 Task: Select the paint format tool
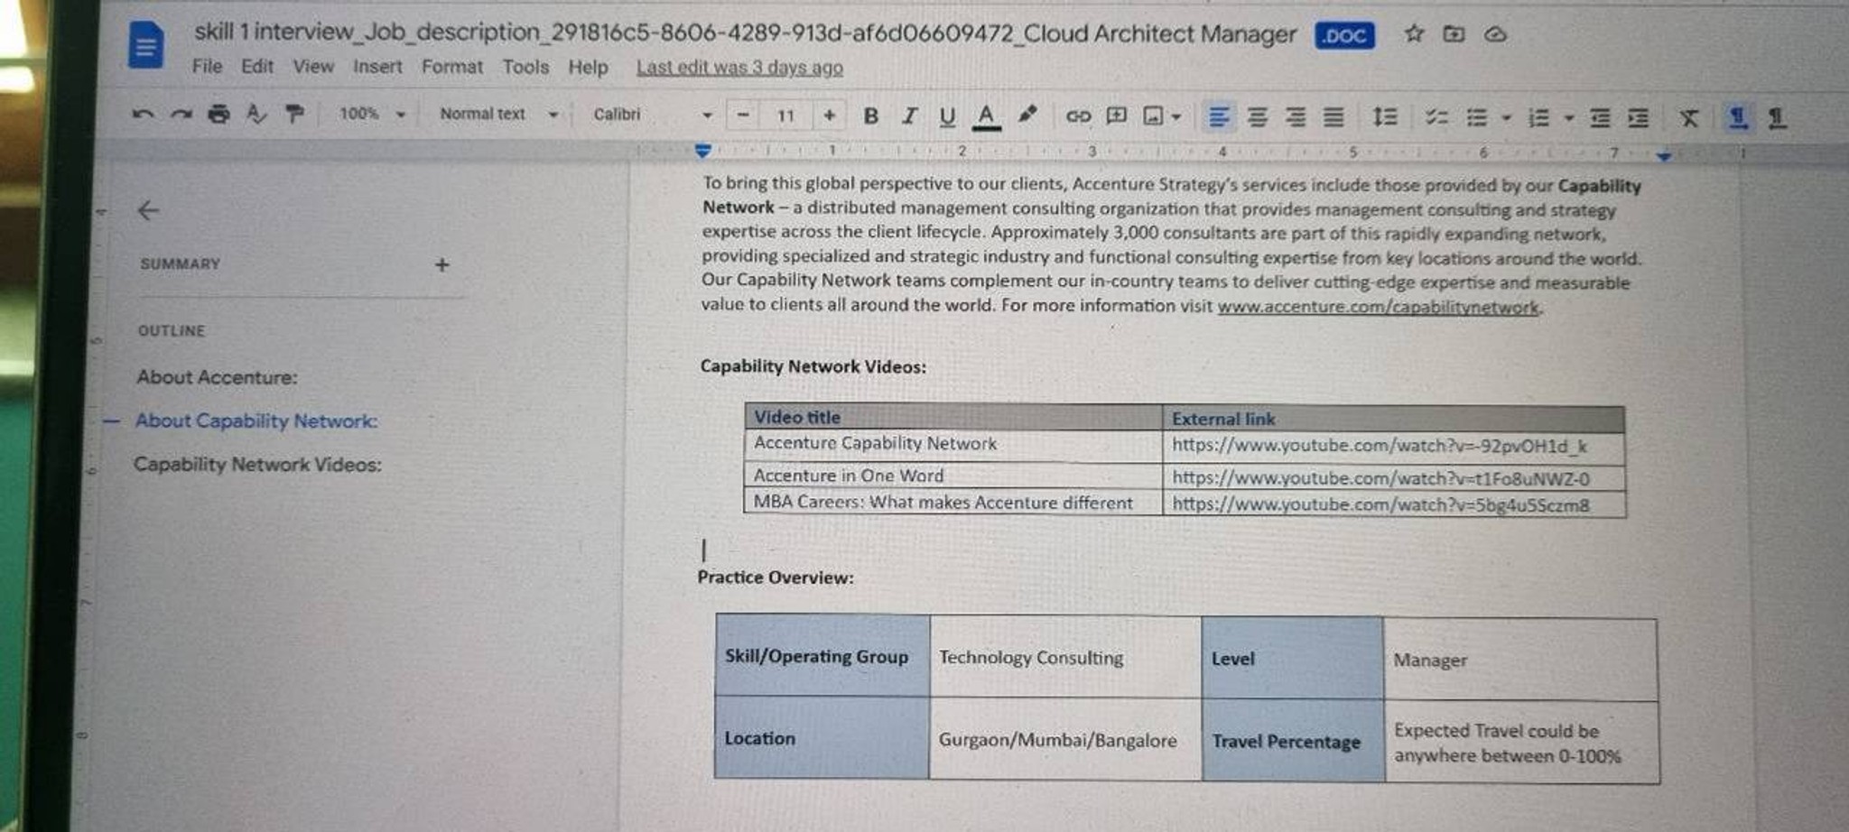pyautogui.click(x=294, y=114)
